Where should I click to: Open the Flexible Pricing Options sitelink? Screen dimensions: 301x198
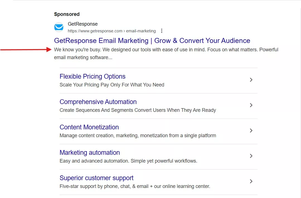(x=93, y=76)
